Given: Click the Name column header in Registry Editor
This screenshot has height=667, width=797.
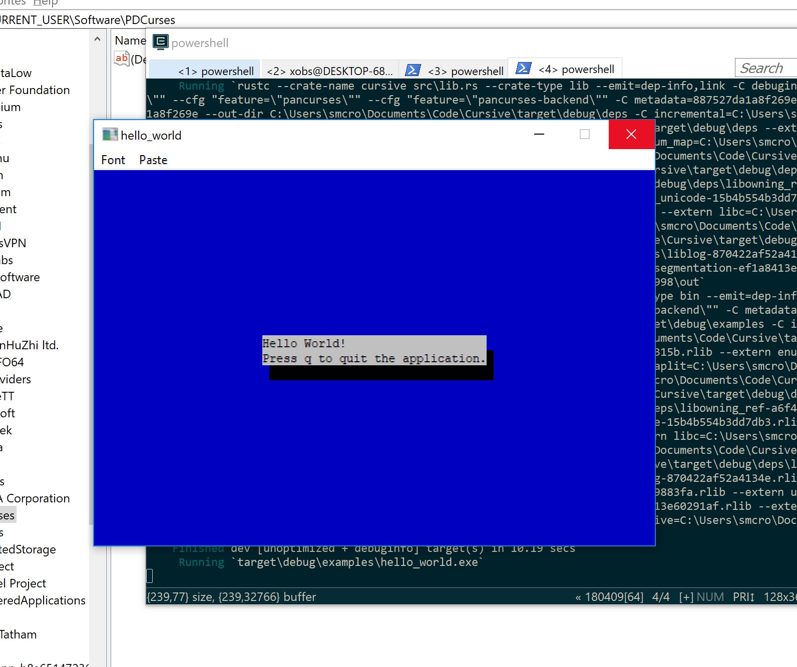Looking at the screenshot, I should (130, 41).
